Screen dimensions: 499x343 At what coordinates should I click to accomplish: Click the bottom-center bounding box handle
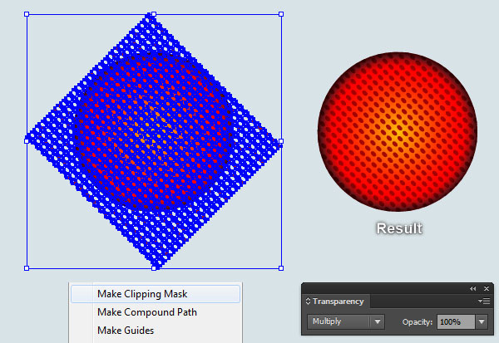coord(154,268)
